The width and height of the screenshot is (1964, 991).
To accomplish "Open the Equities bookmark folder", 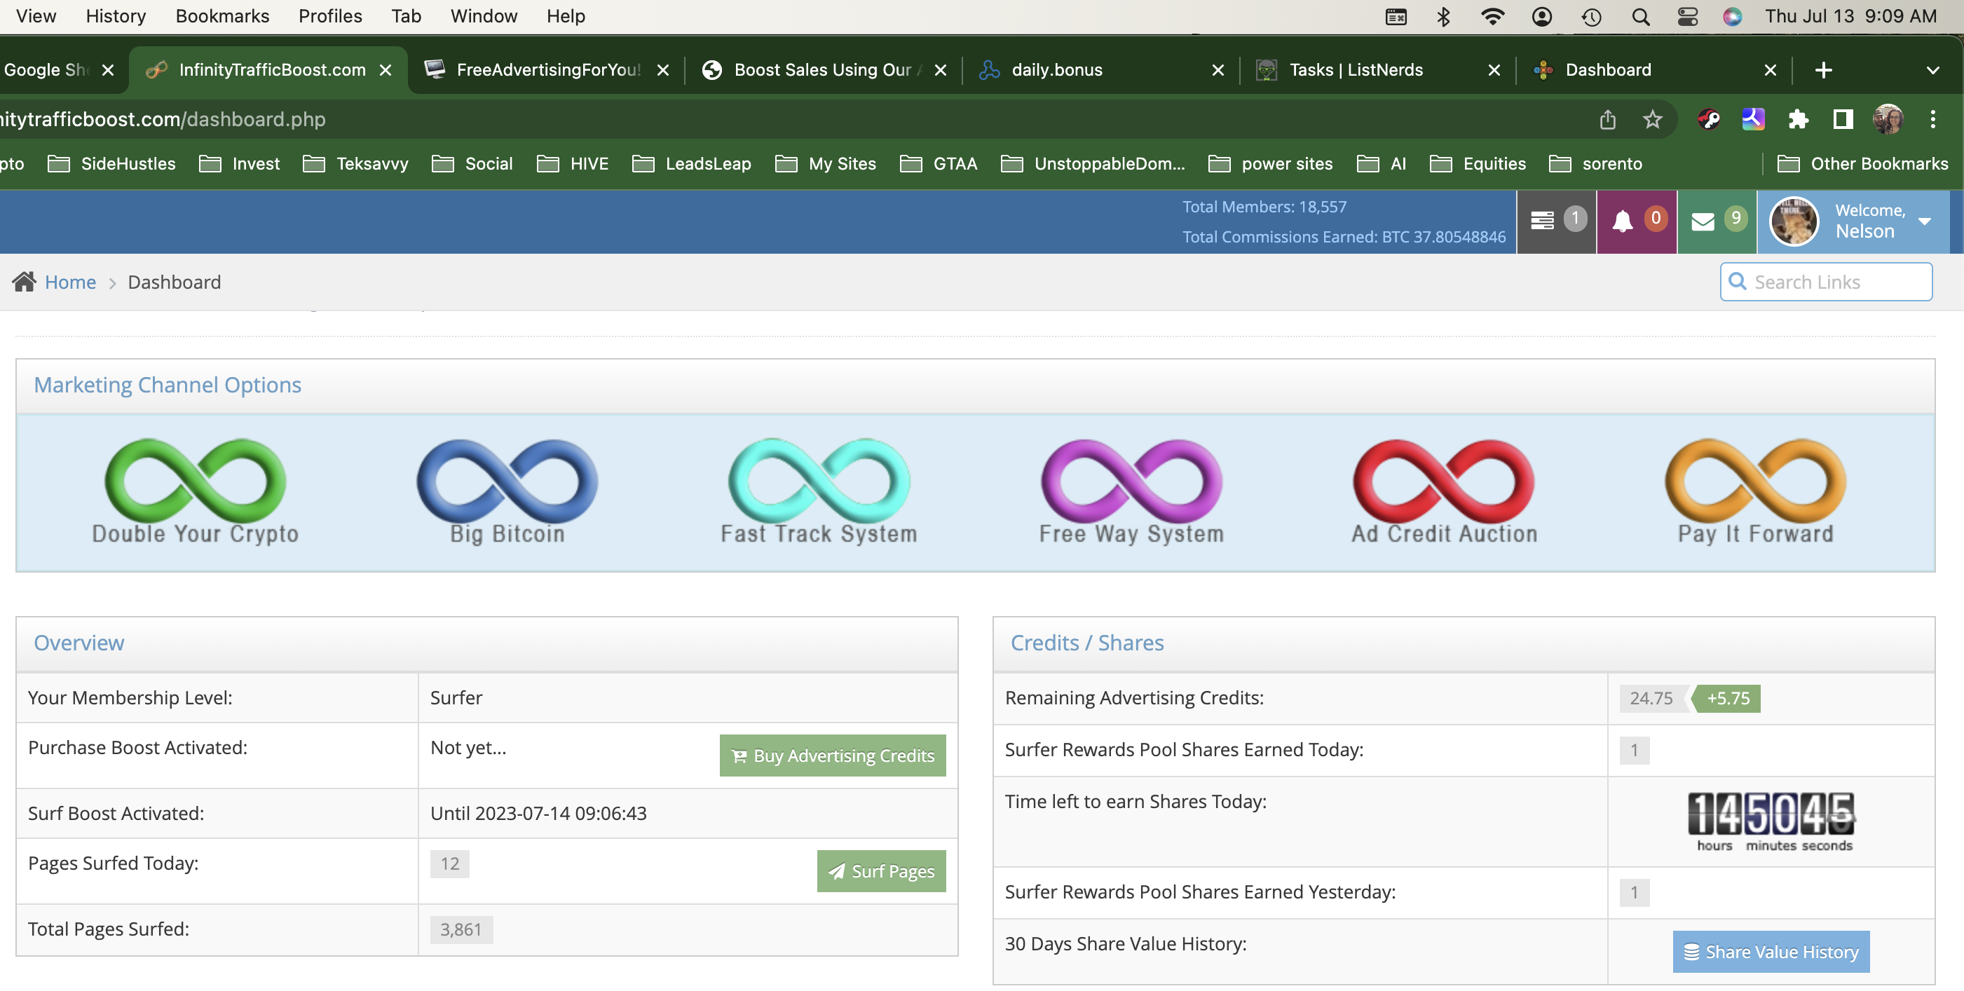I will coord(1478,164).
